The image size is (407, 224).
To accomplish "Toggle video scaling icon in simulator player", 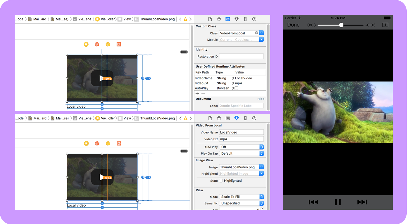I will pos(385,25).
